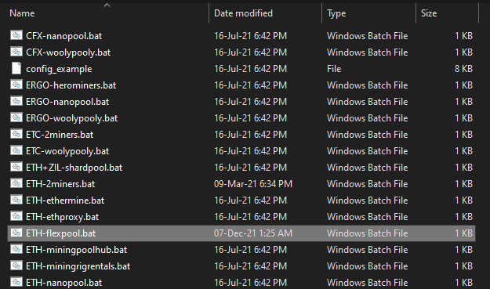Click the ETH+ZIL-shardpool.bat file icon
This screenshot has height=289, width=490.
click(x=16, y=167)
